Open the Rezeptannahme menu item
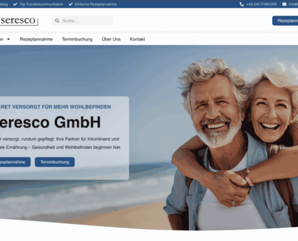Viewport: 298px width, 241px height. coord(36,39)
